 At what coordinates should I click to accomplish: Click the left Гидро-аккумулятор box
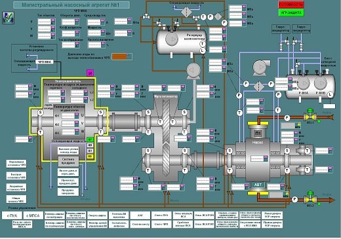point(281,29)
